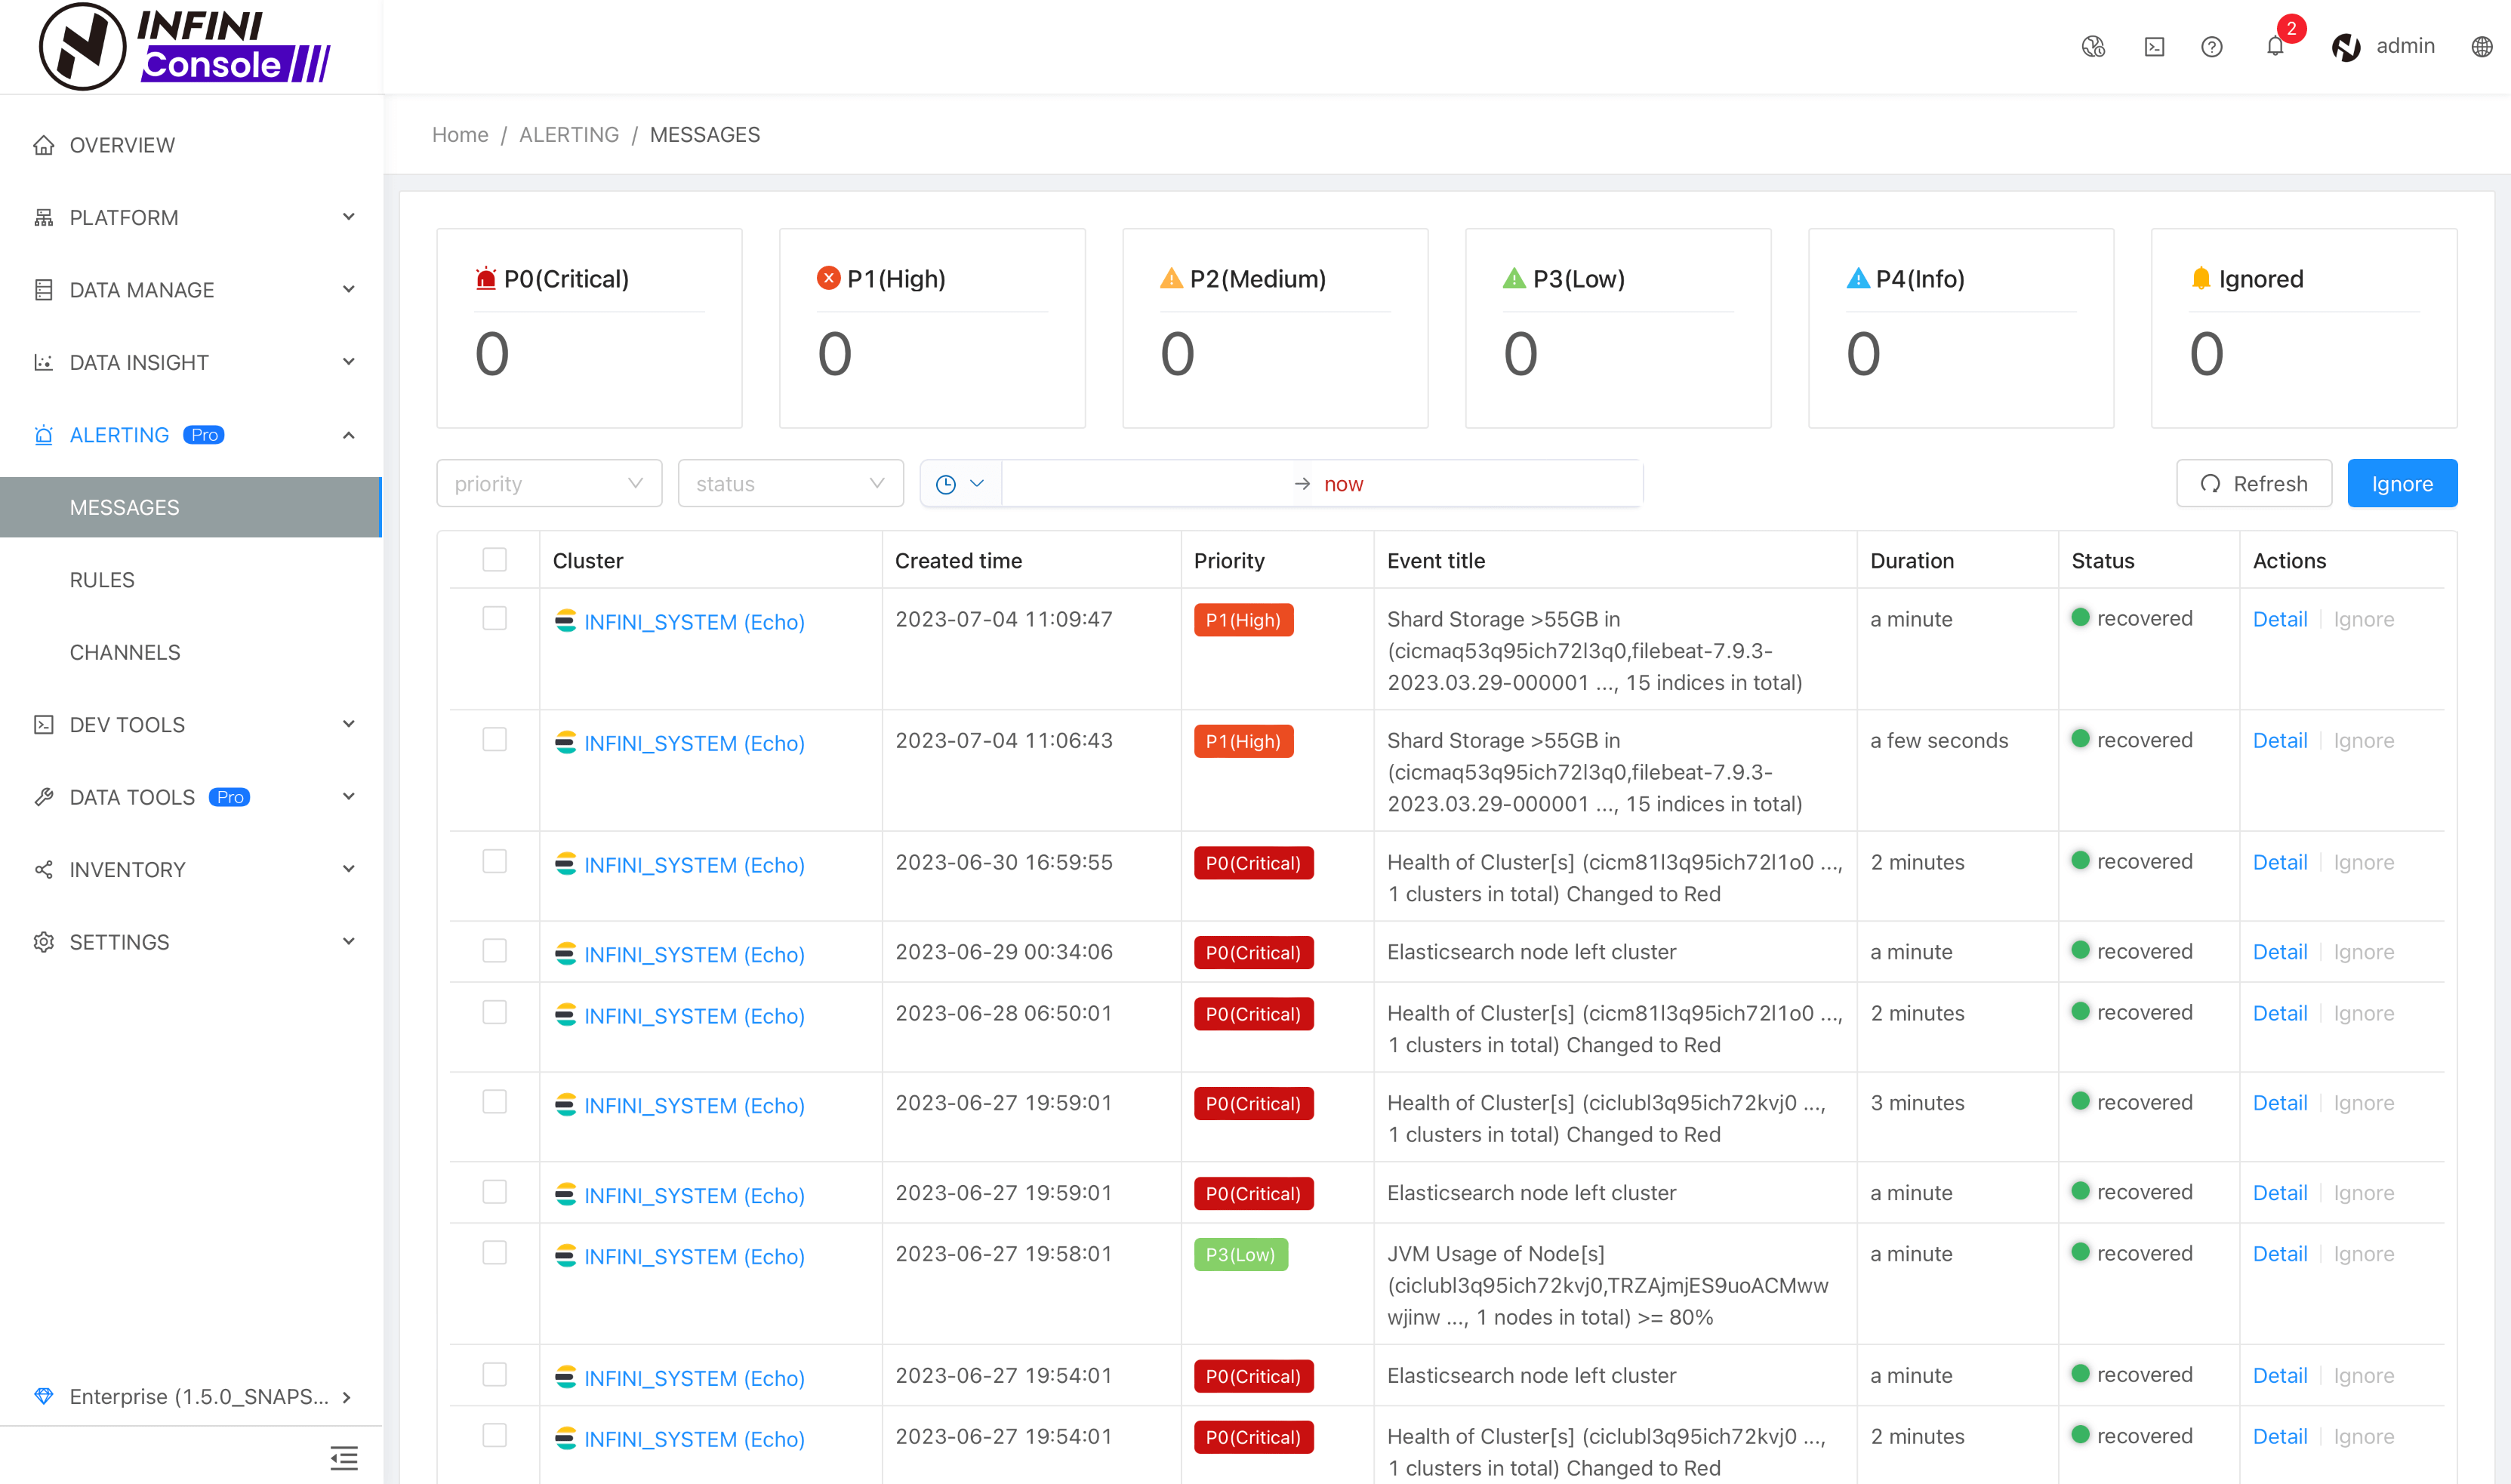Click the Alerting siren sidebar icon

coord(43,435)
